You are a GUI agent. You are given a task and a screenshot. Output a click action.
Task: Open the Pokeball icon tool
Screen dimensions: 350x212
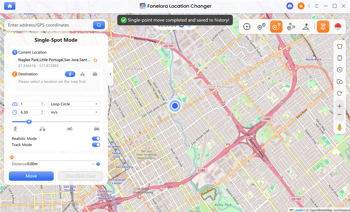(338, 27)
